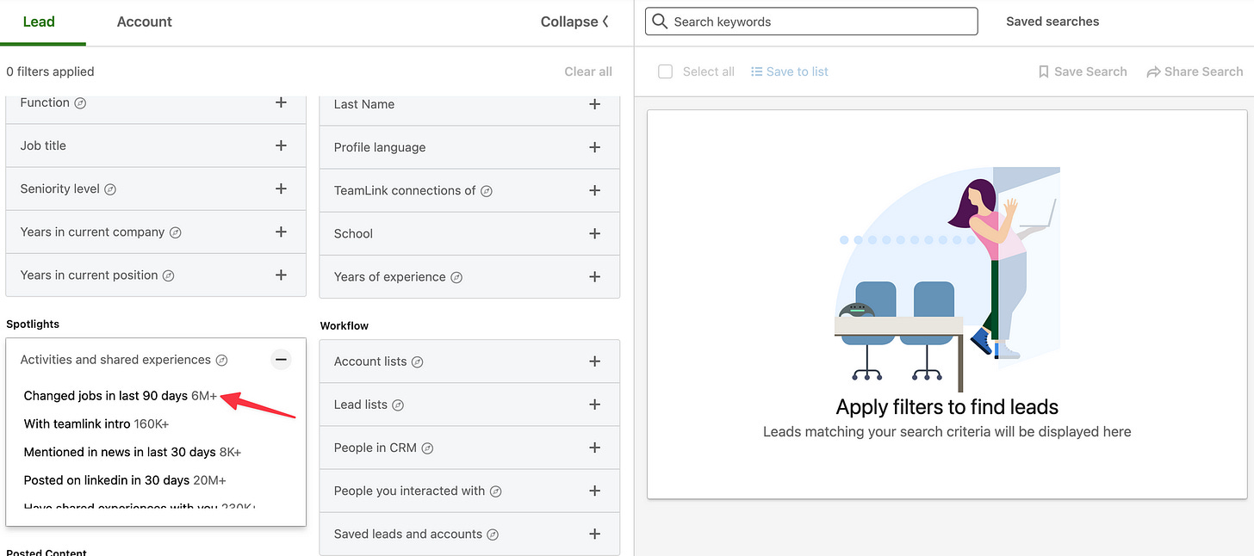
Task: Click the bookmark icon on Save Search
Action: [1044, 71]
